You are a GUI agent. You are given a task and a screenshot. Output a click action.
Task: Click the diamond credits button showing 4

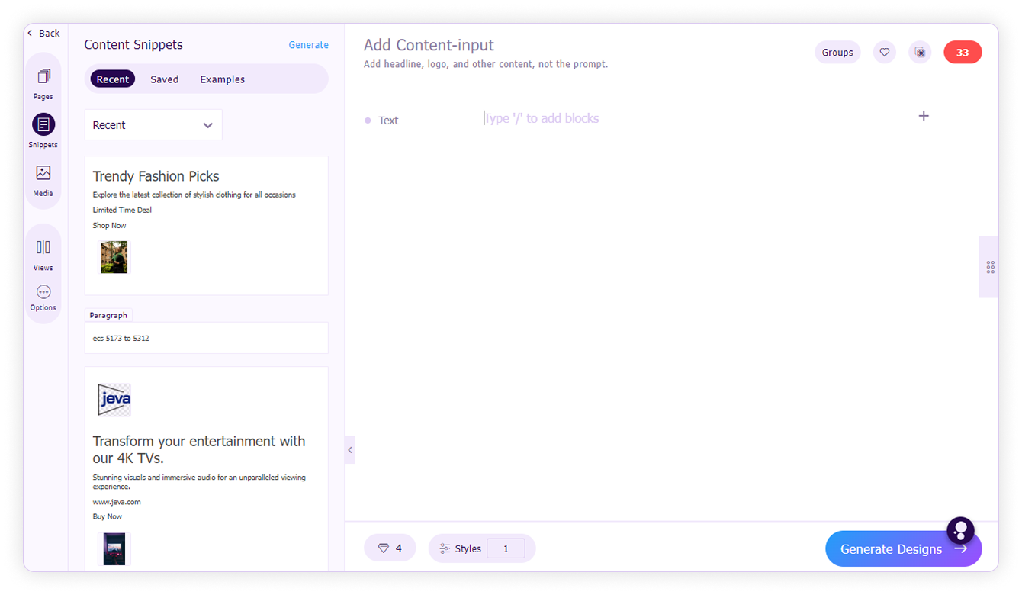coord(390,548)
